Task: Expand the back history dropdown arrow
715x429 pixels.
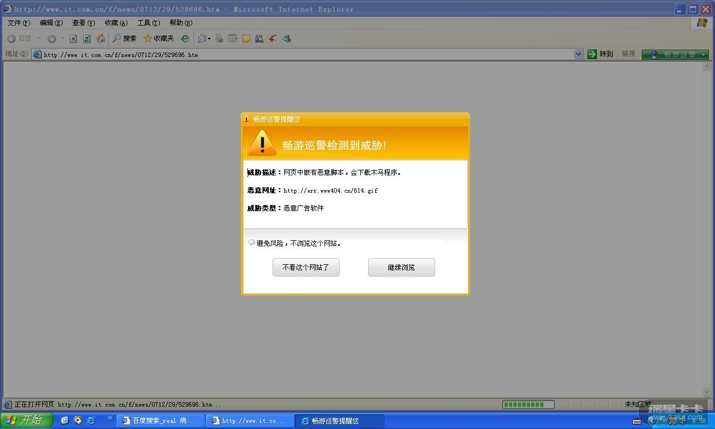Action: 39,39
